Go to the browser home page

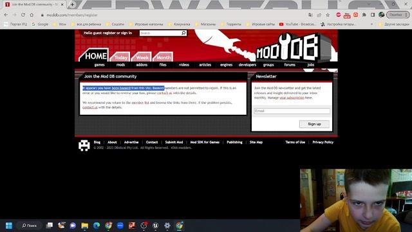pos(32,15)
